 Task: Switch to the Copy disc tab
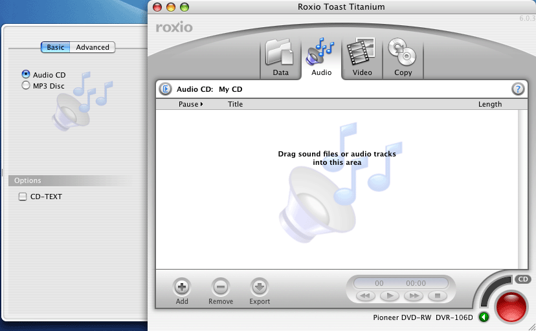[x=403, y=58]
